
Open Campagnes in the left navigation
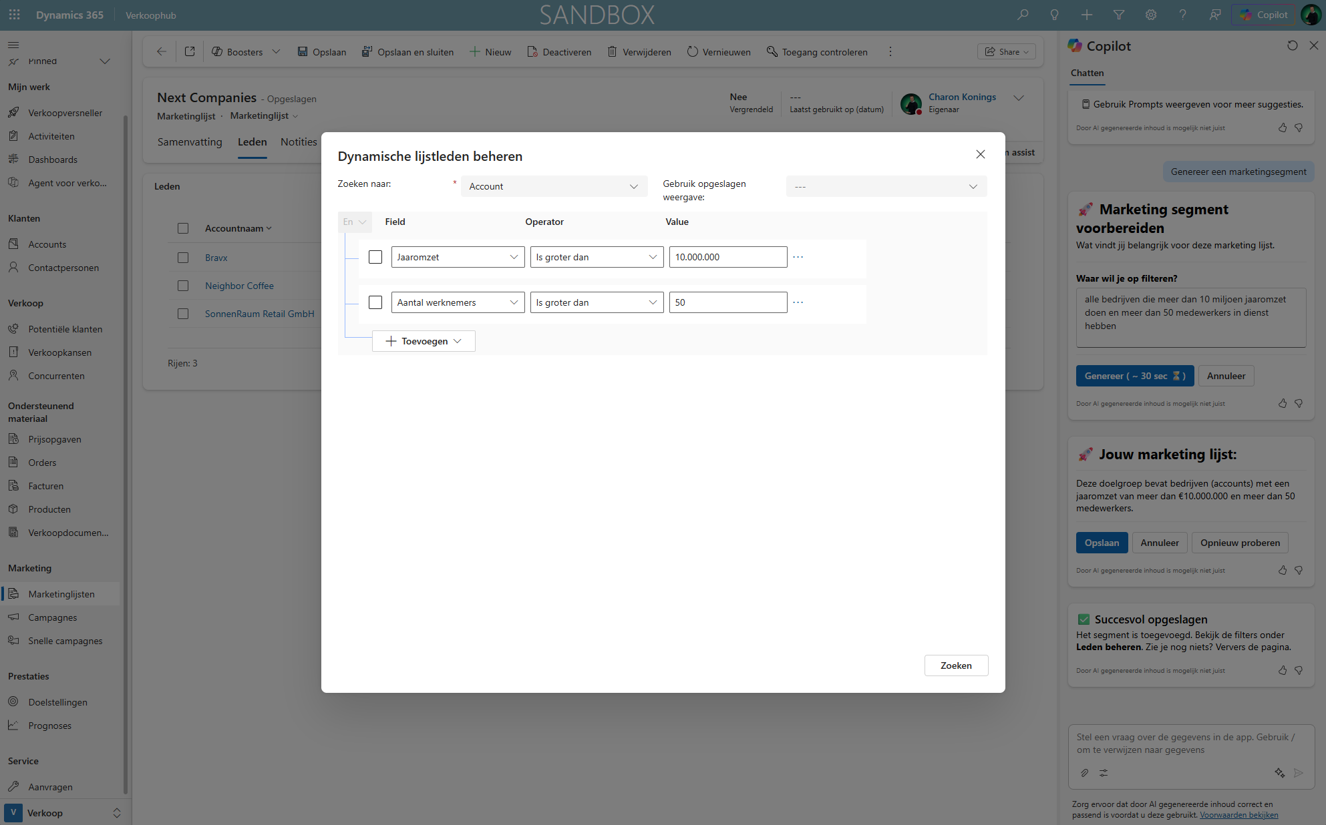[53, 617]
